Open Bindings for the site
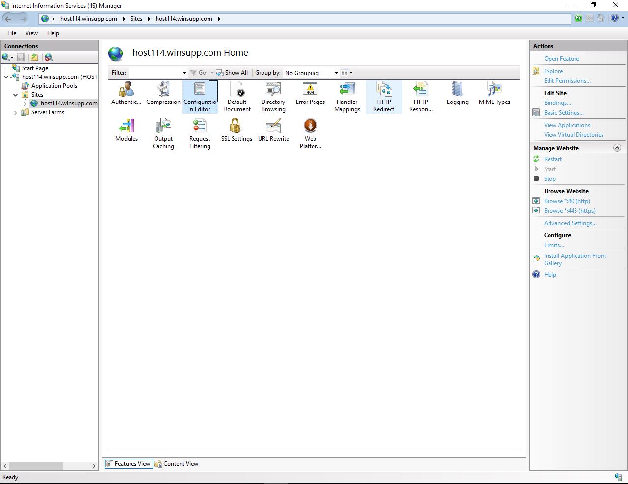628x484 pixels. point(557,103)
